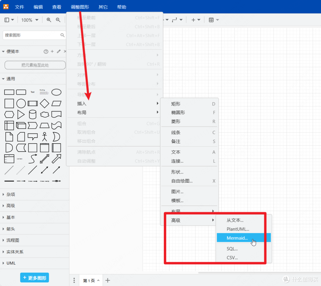Screen dimensions: 321x286
Task: Expand the 高级 shapes section in sidebar
Action: 34,206
